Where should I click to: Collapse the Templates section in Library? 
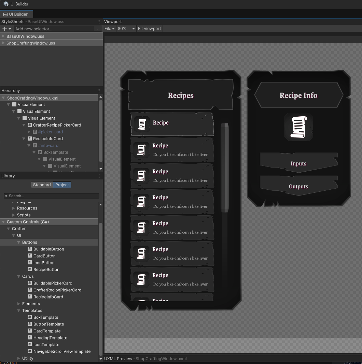(19, 310)
